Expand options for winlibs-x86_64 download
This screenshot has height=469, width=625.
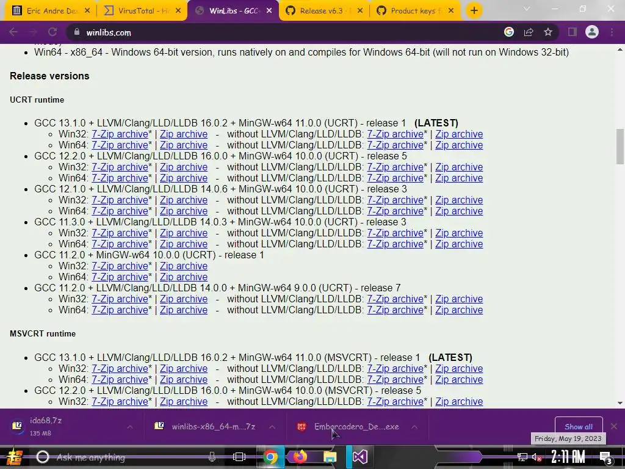pyautogui.click(x=272, y=427)
